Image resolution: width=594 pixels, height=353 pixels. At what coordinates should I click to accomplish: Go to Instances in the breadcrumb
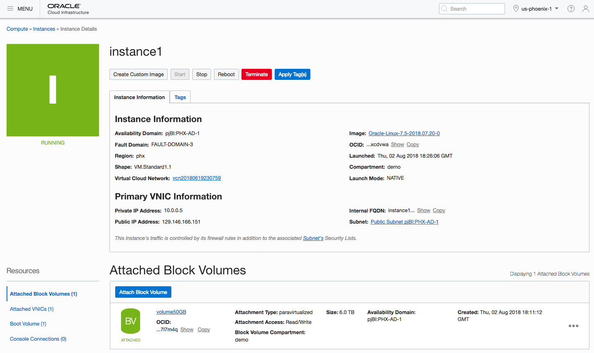click(x=44, y=29)
